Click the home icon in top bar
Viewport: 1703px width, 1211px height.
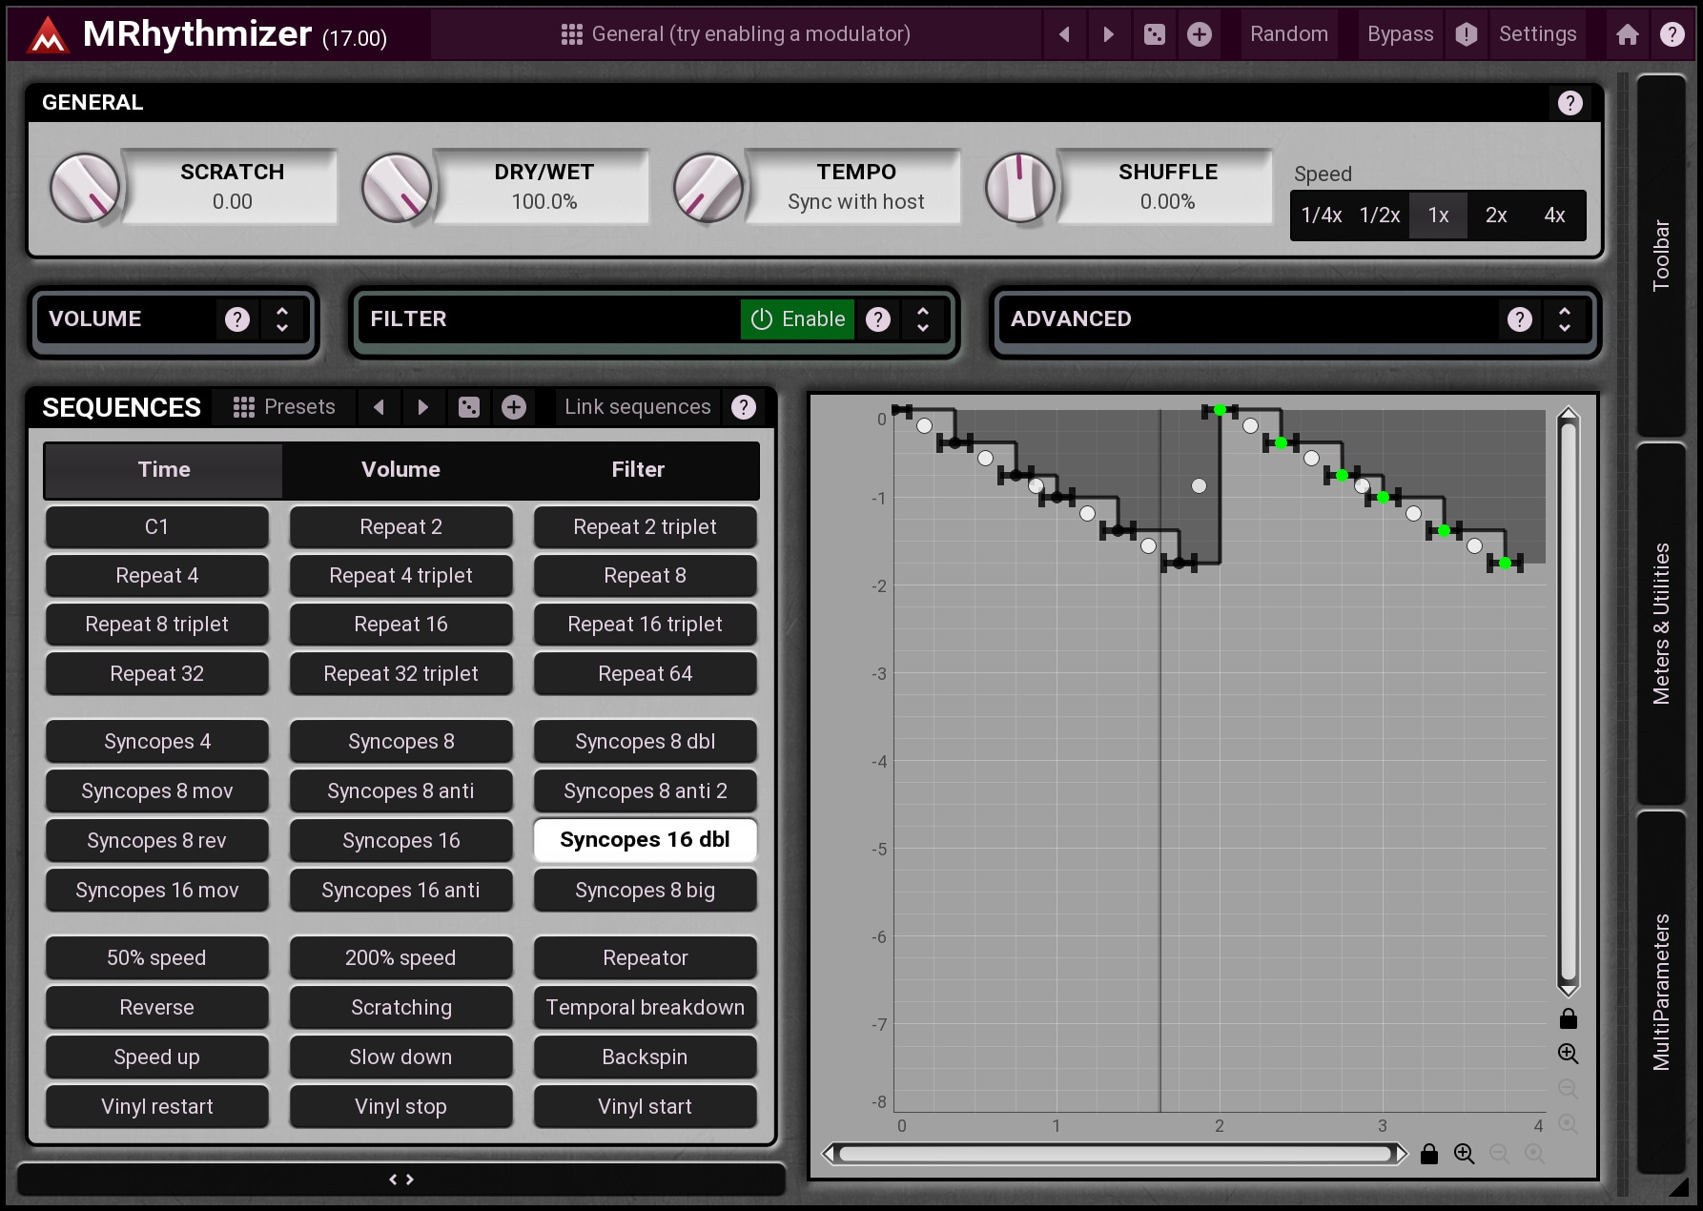[x=1627, y=34]
